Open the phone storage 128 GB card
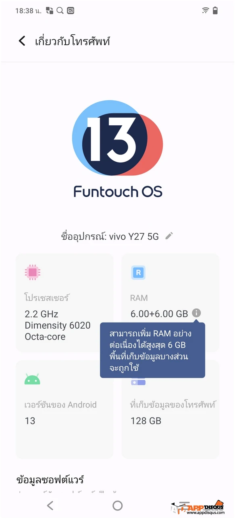The width and height of the screenshot is (235, 519). tap(171, 409)
